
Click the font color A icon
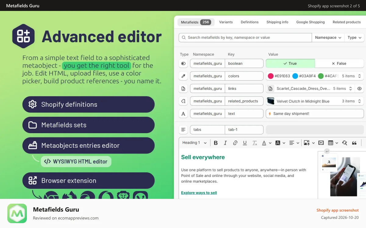264,143
